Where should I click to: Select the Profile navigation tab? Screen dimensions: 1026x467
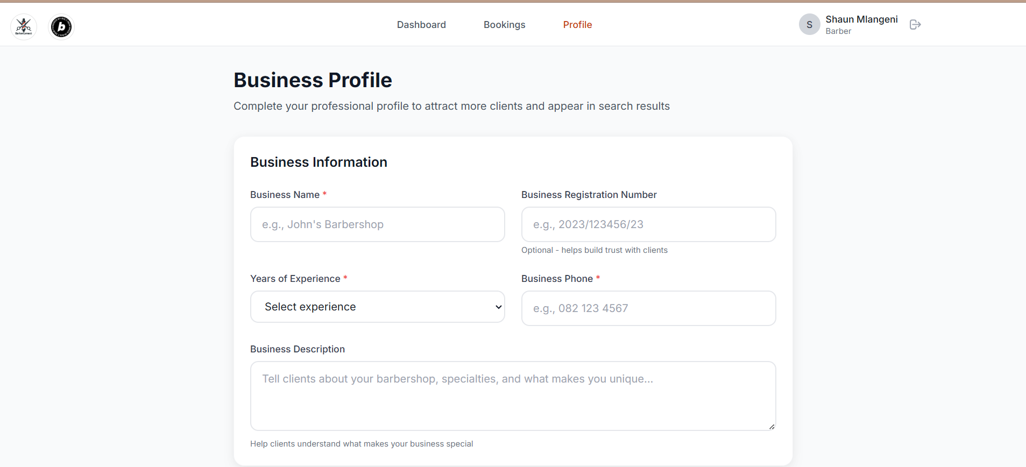tap(577, 25)
